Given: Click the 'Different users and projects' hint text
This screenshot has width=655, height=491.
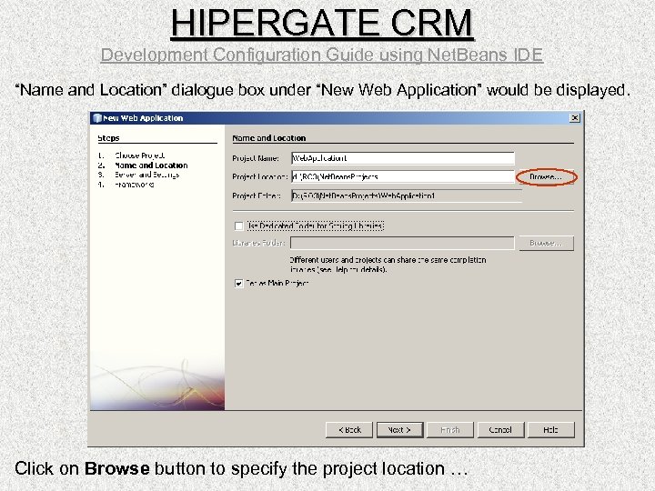Looking at the screenshot, I should coord(388,265).
